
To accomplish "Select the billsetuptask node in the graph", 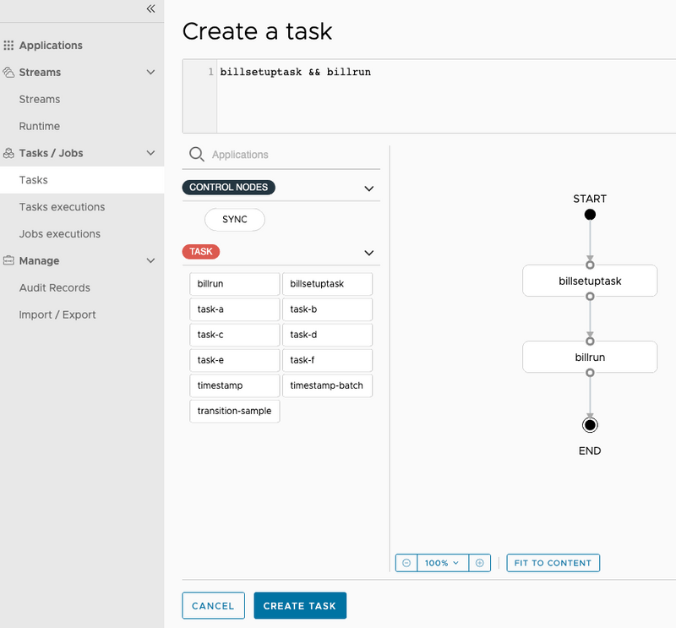I will pyautogui.click(x=590, y=281).
